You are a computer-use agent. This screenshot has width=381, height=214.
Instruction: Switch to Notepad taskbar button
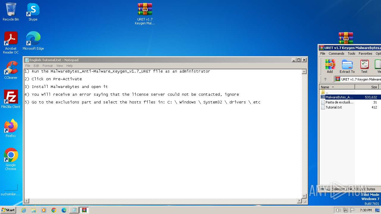(74, 210)
